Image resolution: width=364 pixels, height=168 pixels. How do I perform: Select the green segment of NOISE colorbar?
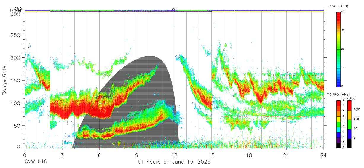tap(349, 124)
